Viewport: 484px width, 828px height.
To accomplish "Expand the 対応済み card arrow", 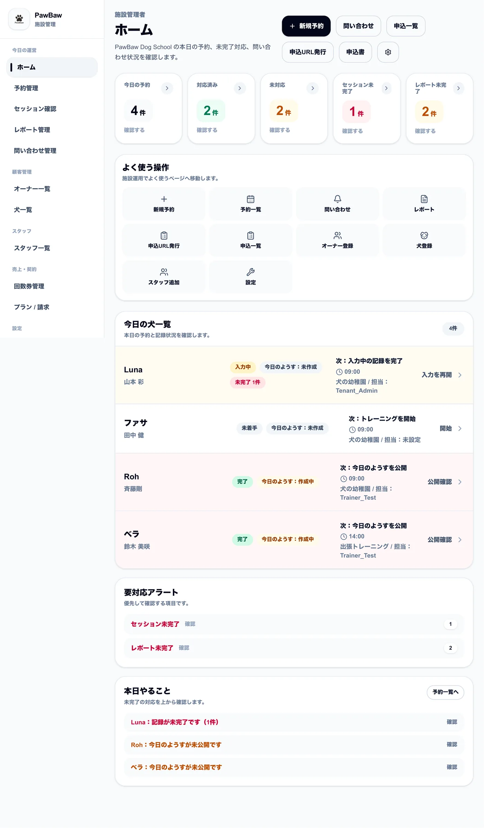I will [240, 88].
